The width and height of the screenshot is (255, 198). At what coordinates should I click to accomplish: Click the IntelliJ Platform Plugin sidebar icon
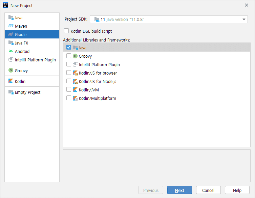(x=11, y=60)
